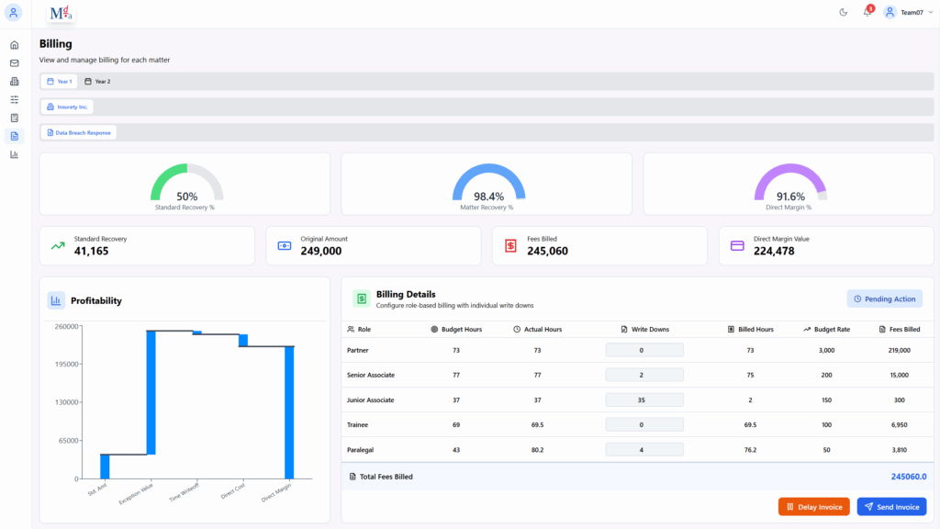Switch to the Year 2 tab
The width and height of the screenshot is (940, 529).
[97, 82]
